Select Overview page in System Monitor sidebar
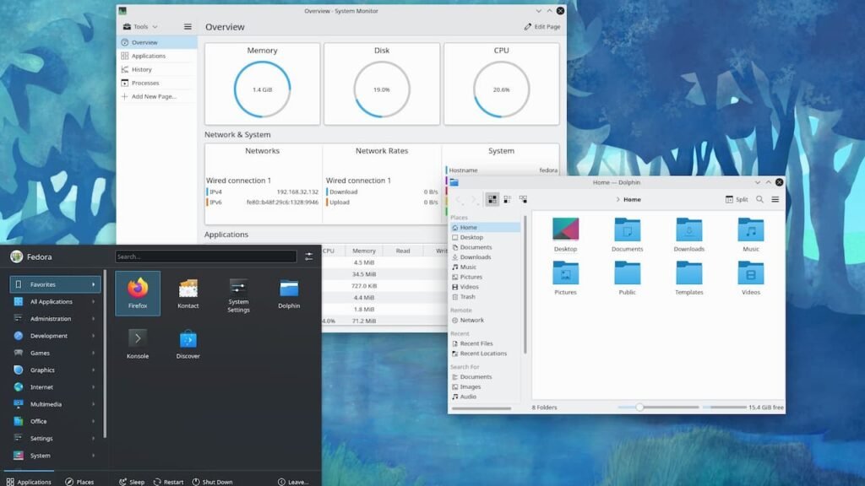Image resolution: width=865 pixels, height=486 pixels. coord(156,42)
